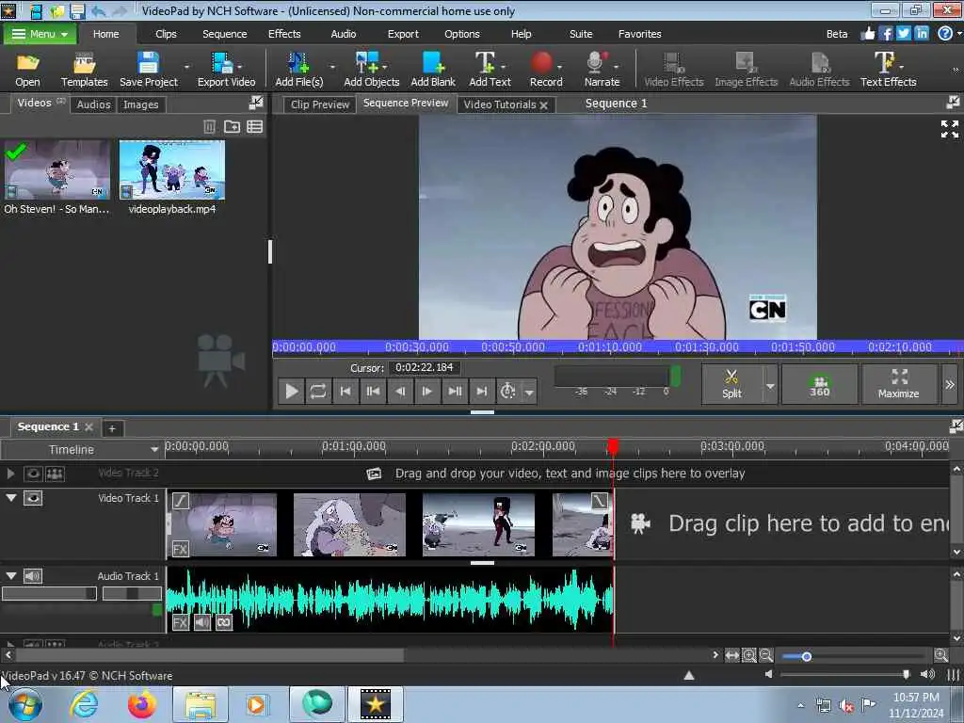
Task: Open the Export ribbon tab
Action: coord(403,34)
